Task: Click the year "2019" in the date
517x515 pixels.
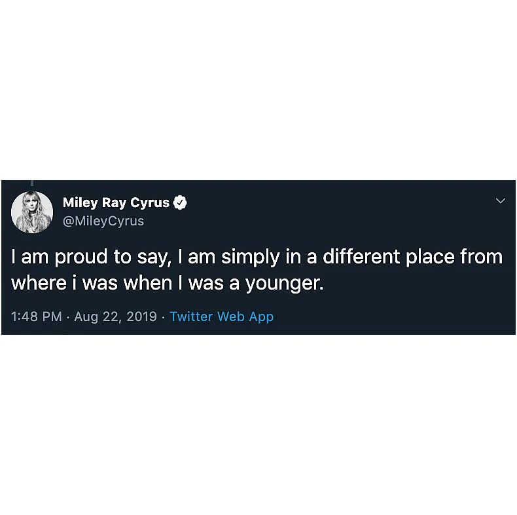Action: pos(141,316)
